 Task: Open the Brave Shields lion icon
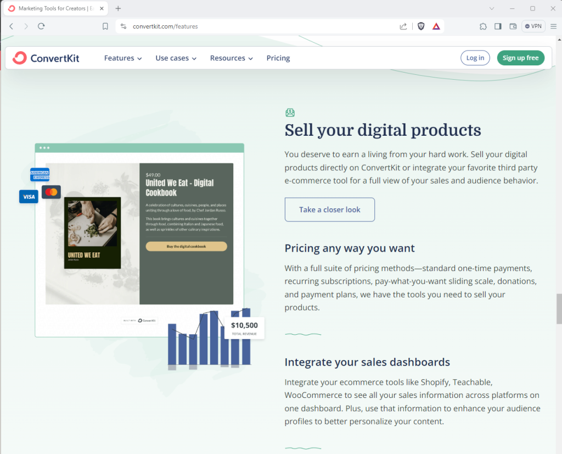[x=421, y=26]
